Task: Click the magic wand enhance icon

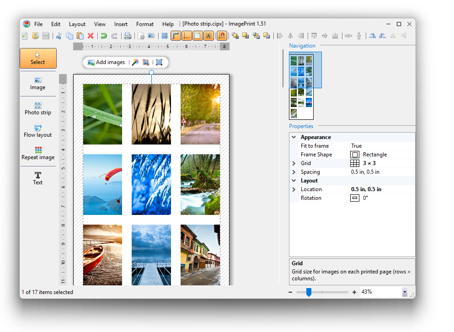Action: (x=135, y=62)
